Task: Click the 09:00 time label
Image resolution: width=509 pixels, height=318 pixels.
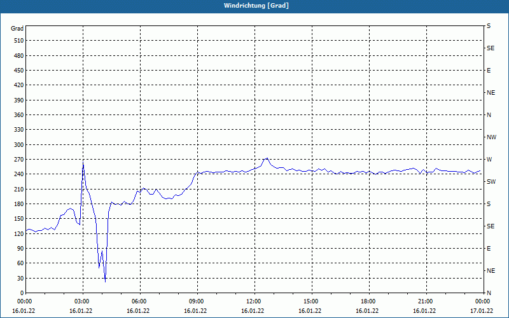Action: coord(195,301)
